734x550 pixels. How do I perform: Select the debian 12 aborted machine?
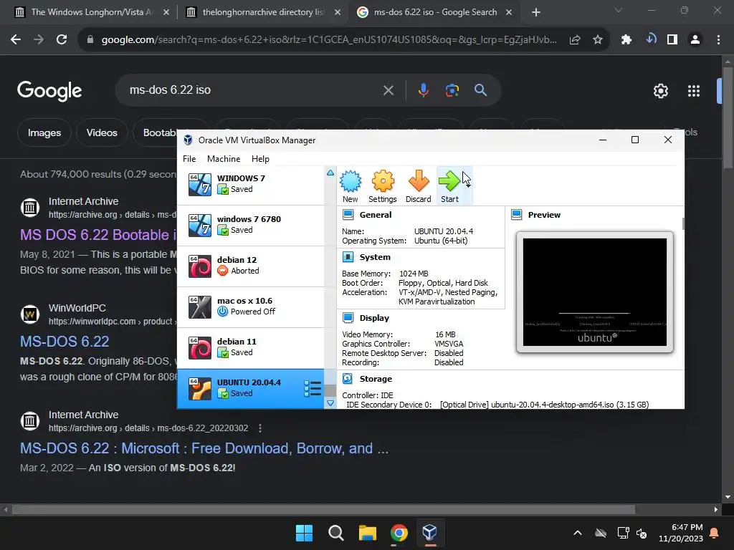point(250,266)
